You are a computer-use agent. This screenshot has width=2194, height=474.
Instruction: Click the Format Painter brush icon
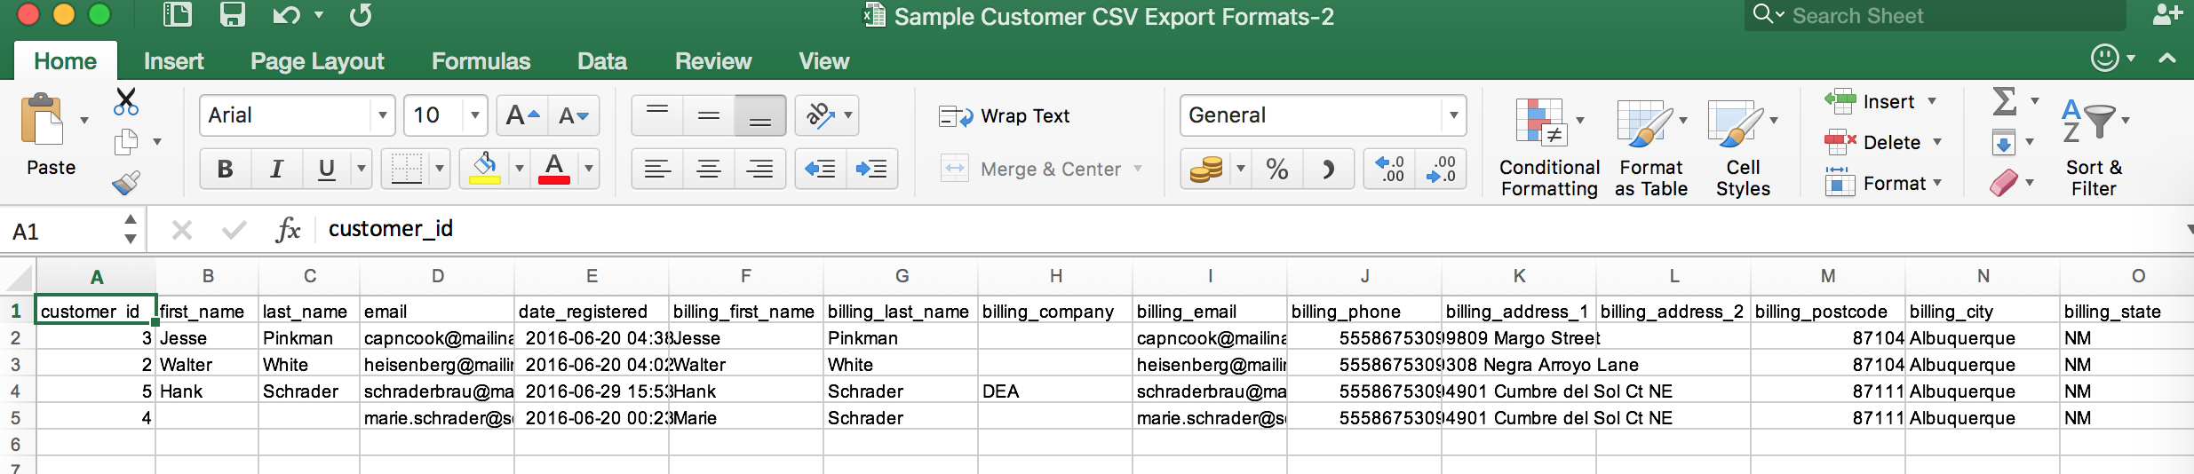126,182
